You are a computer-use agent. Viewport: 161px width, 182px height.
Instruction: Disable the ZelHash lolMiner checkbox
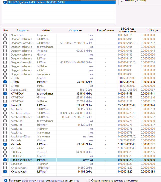tap(5, 144)
